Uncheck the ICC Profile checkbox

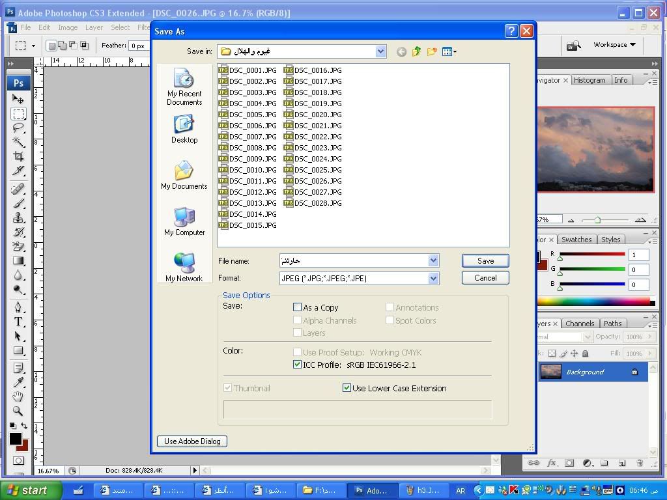tap(298, 365)
